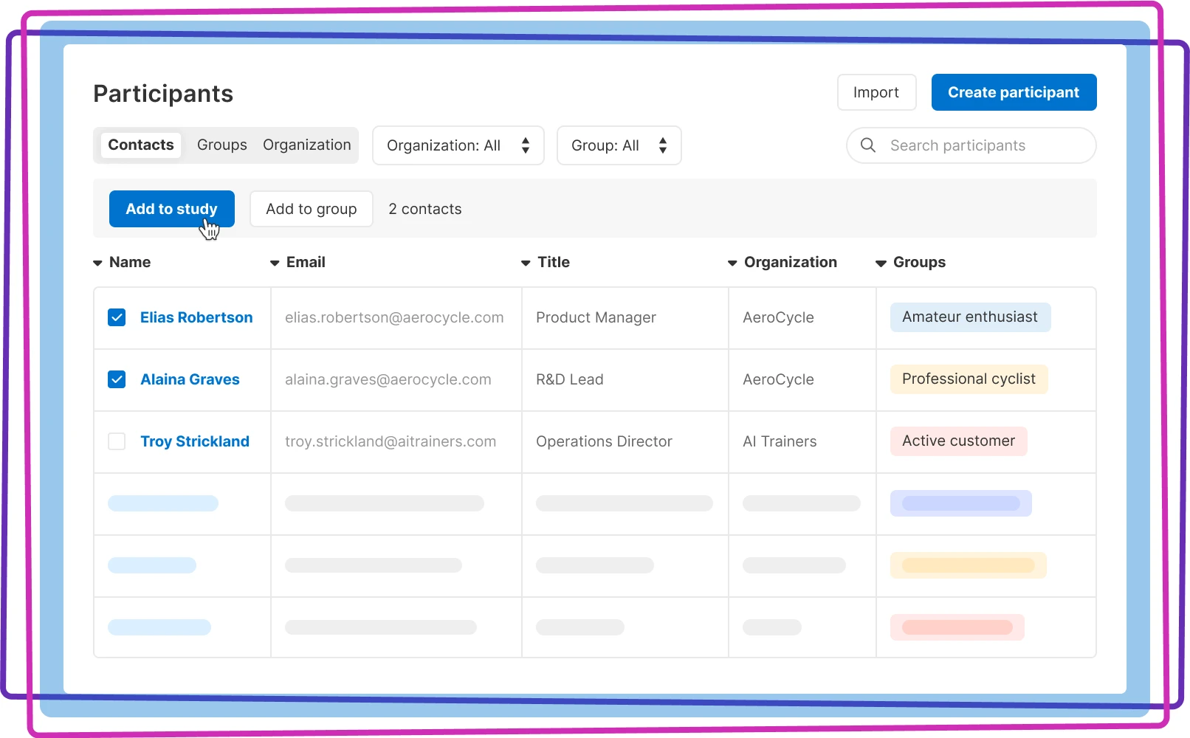
Task: Click the search magnifier icon
Action: pos(868,145)
